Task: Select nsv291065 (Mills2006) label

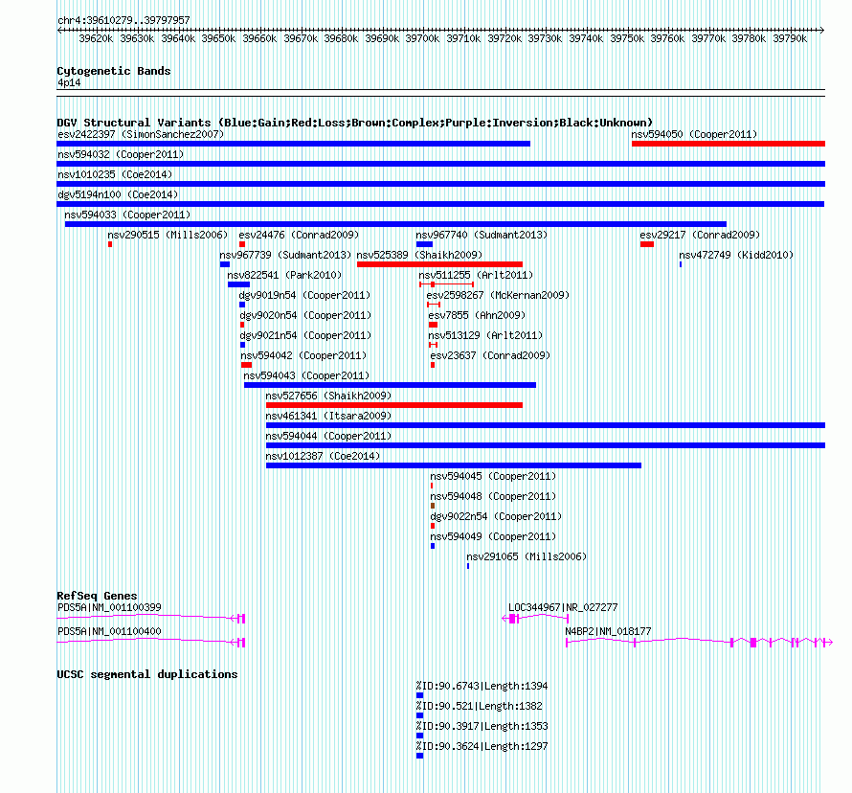Action: pyautogui.click(x=527, y=556)
